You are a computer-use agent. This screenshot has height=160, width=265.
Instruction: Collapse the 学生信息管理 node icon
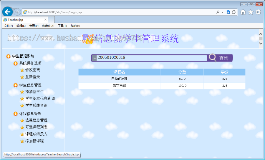pos(16,85)
